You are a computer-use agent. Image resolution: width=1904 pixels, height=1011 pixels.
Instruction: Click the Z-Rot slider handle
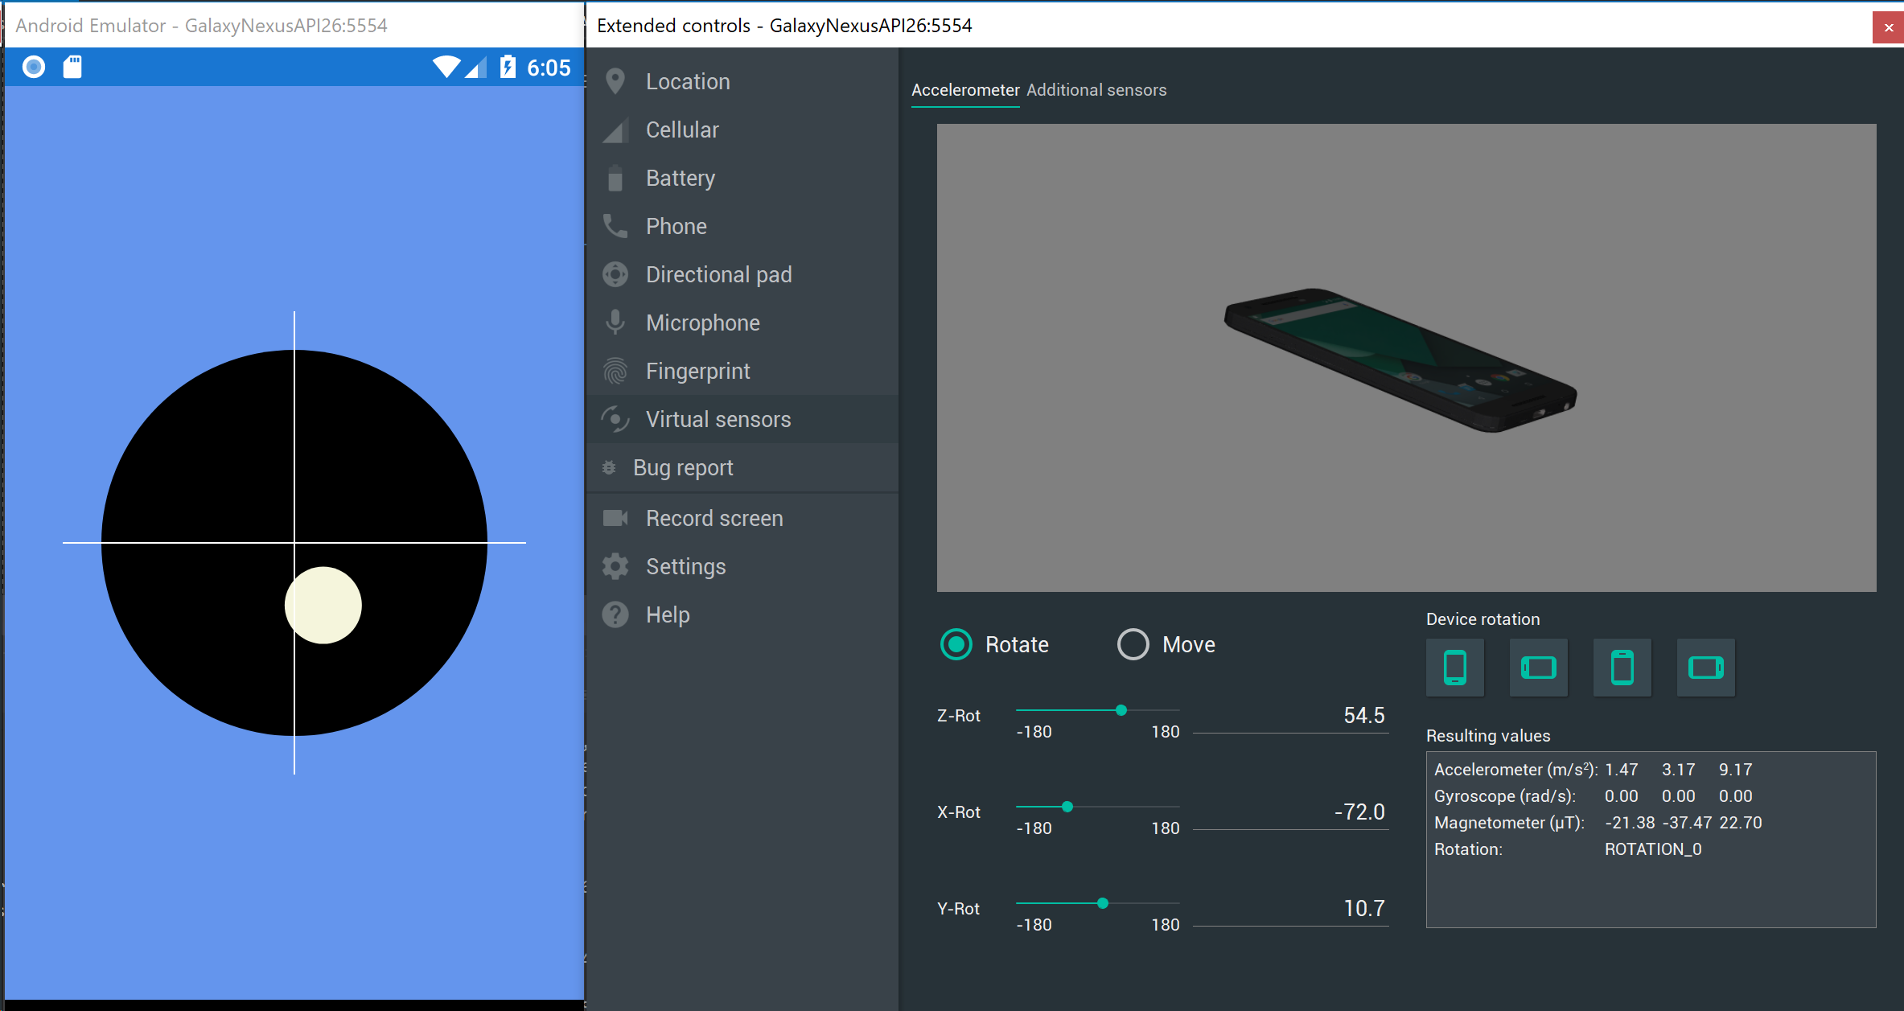tap(1121, 710)
